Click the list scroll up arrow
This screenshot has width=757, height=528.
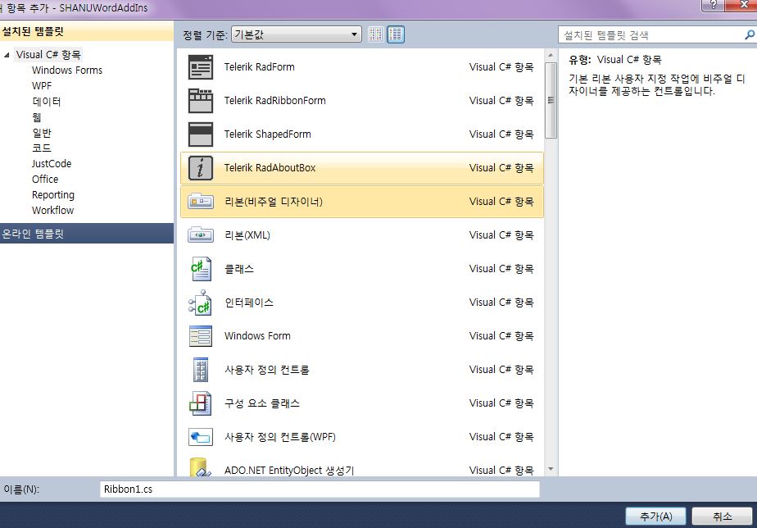(551, 56)
